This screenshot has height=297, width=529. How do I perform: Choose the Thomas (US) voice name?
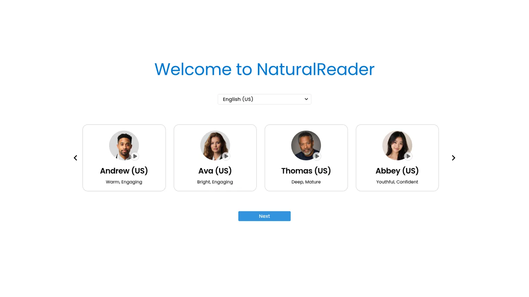coord(306,171)
